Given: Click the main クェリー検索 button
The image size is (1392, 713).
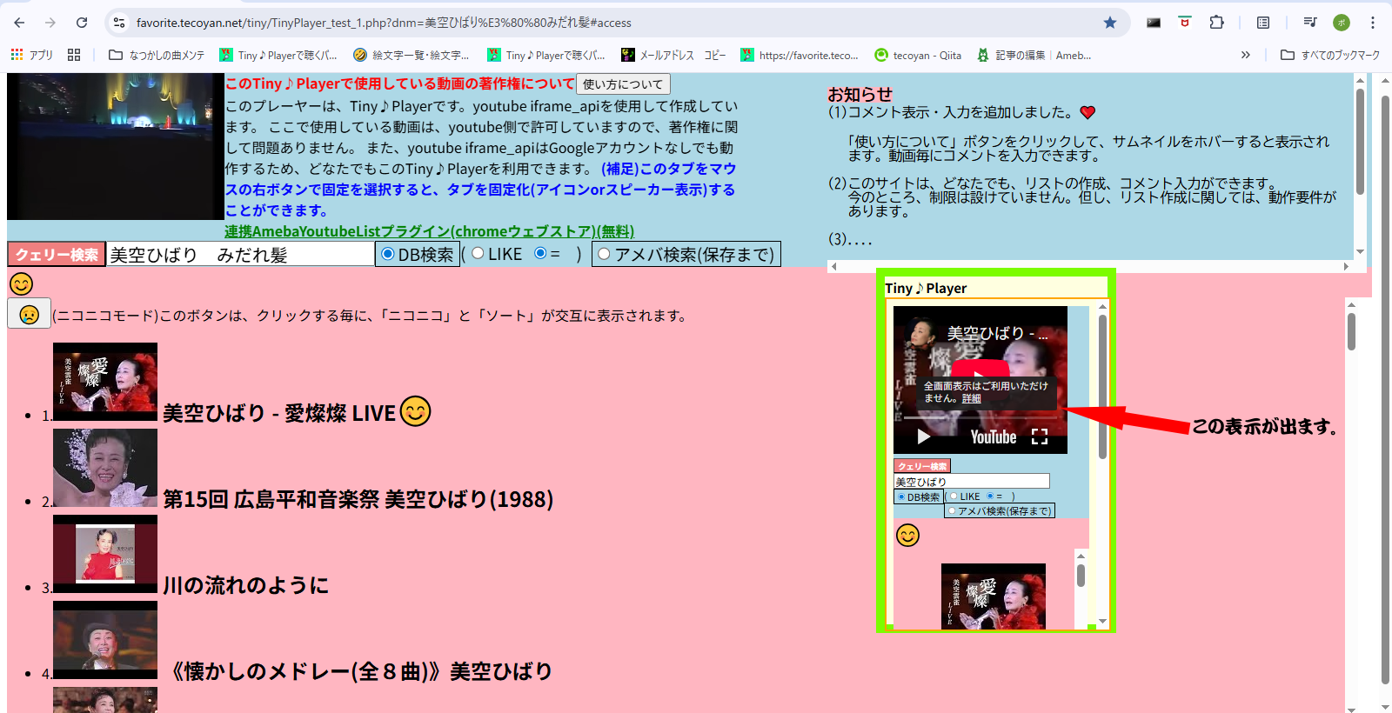Looking at the screenshot, I should 57,254.
